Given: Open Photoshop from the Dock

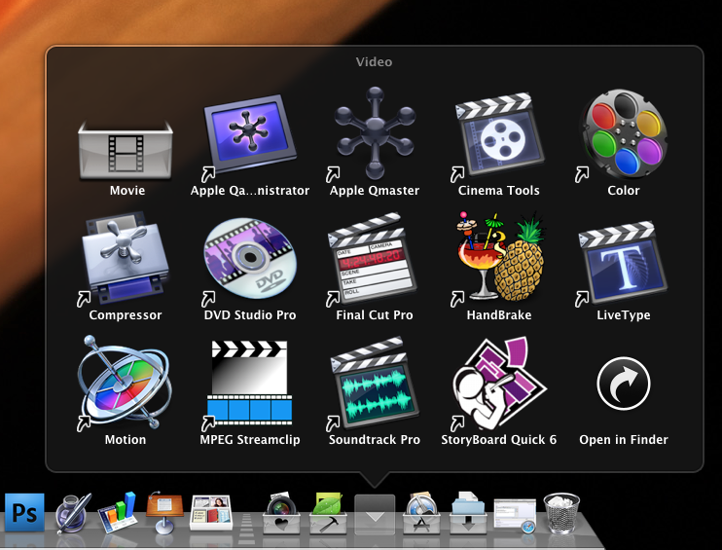Looking at the screenshot, I should (x=25, y=512).
